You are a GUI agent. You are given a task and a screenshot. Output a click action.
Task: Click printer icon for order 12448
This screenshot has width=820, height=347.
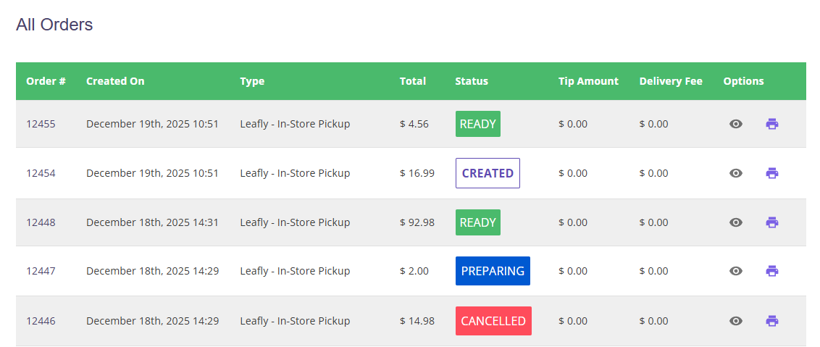[x=772, y=222]
